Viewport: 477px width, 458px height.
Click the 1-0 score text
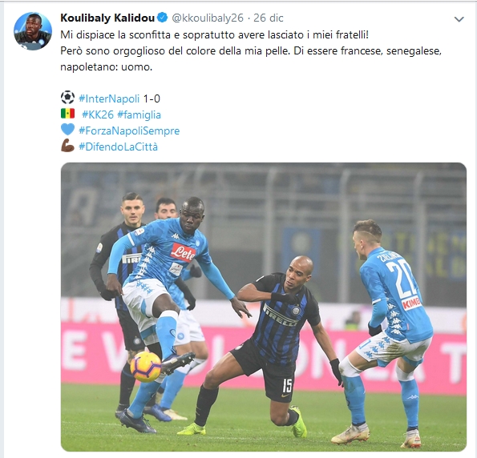[152, 98]
